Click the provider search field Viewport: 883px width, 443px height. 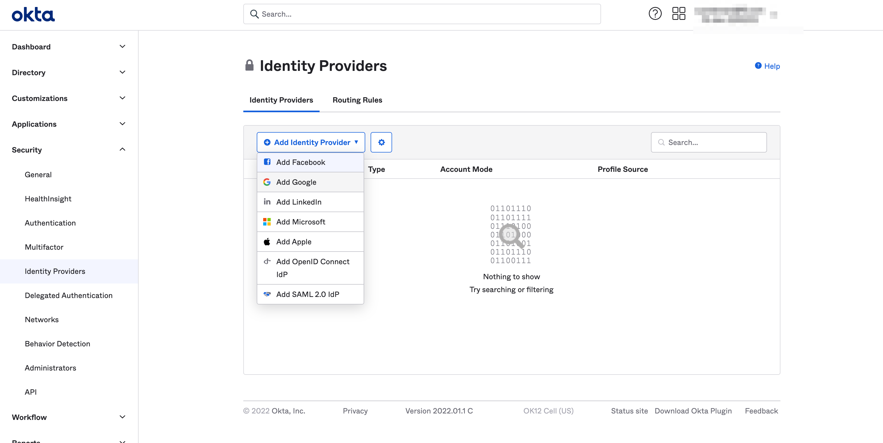click(709, 142)
